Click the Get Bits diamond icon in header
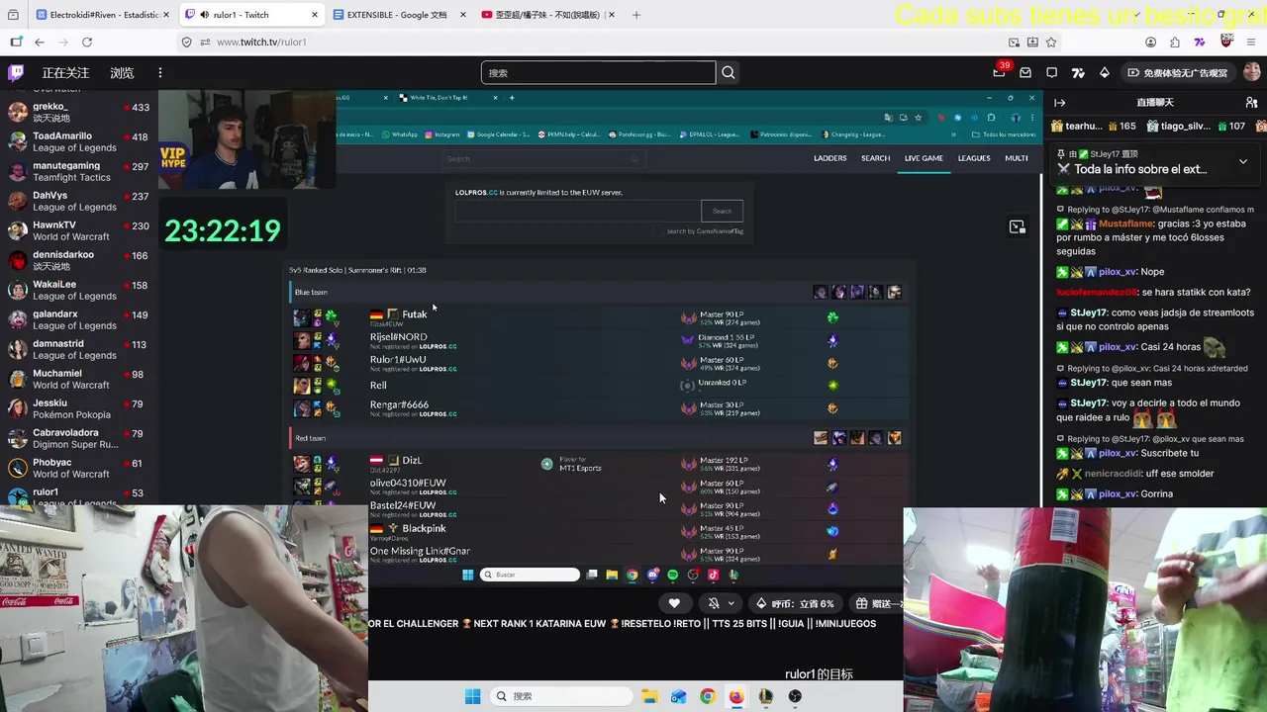Image resolution: width=1267 pixels, height=712 pixels. (x=1104, y=72)
